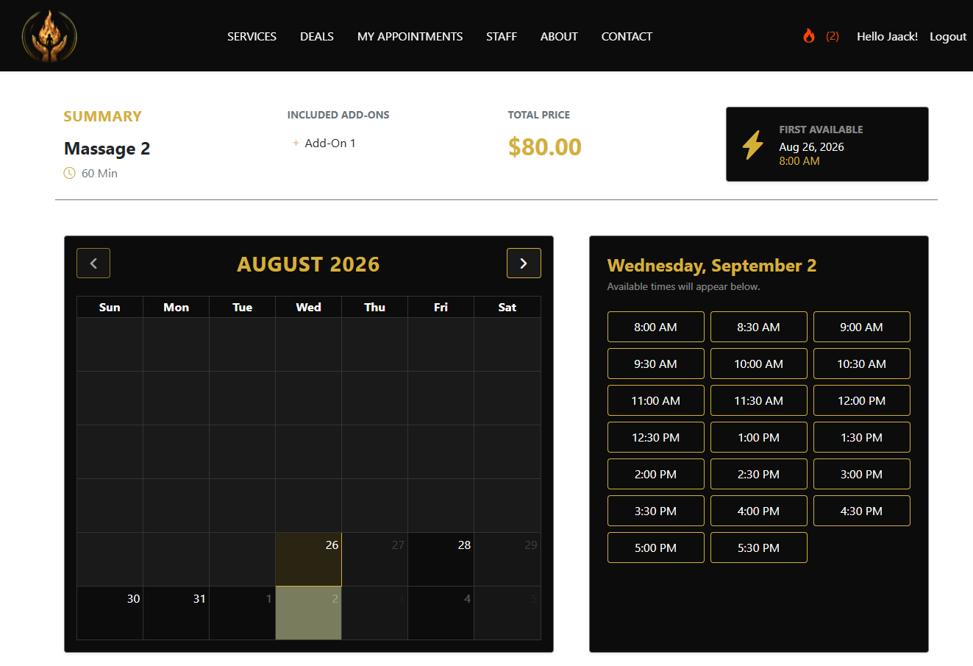Click the lightning bolt First Available icon
The image size is (973, 666).
[x=752, y=145]
